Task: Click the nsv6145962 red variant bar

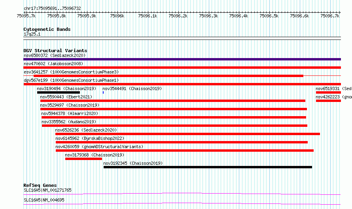Action: (182, 142)
